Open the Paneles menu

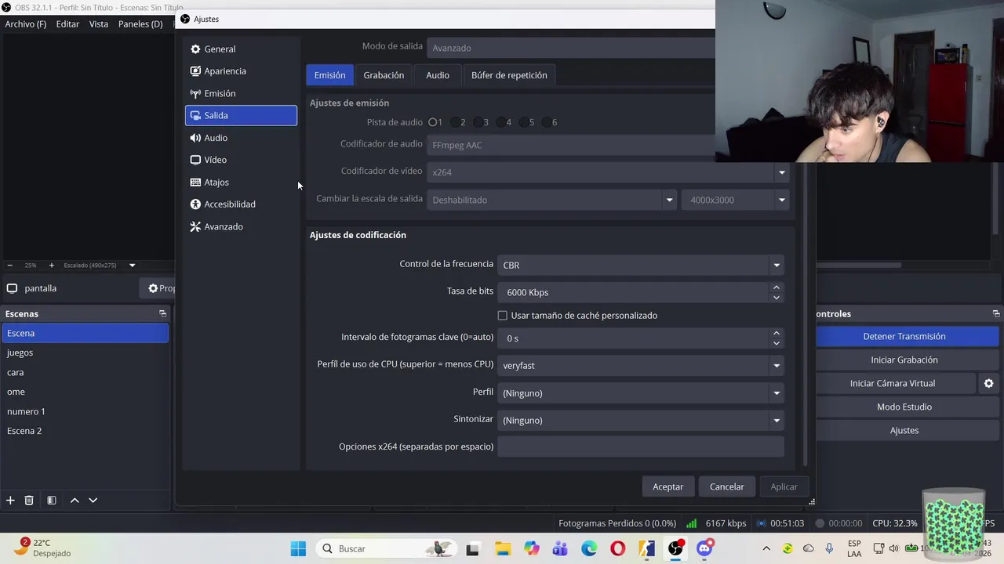coord(140,24)
